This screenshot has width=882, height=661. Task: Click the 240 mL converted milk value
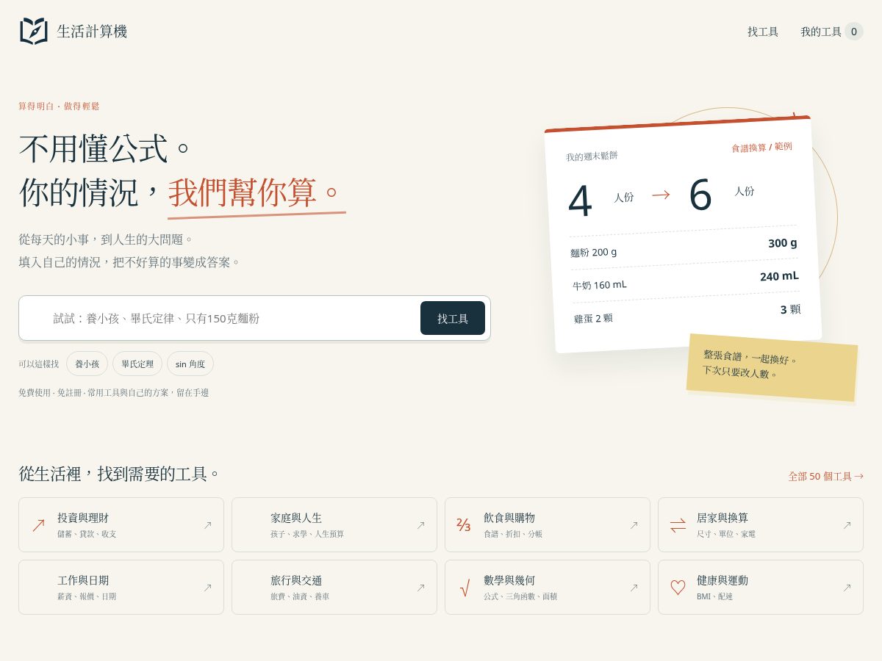click(779, 276)
